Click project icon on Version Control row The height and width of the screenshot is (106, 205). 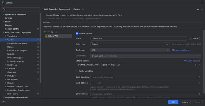38,29
